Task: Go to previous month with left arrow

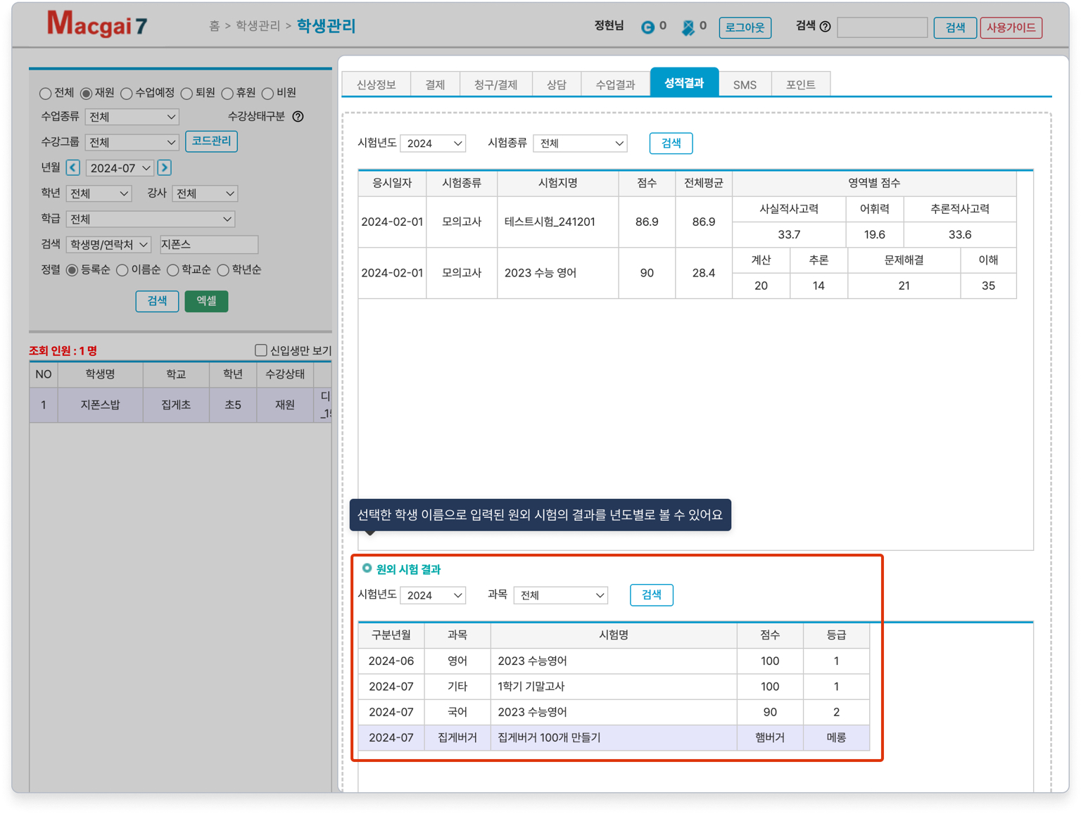Action: [x=73, y=167]
